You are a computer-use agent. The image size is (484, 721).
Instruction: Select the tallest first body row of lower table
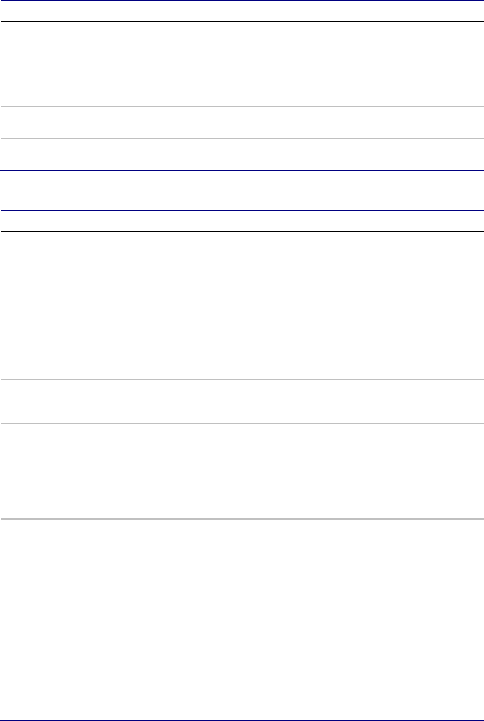click(x=242, y=305)
